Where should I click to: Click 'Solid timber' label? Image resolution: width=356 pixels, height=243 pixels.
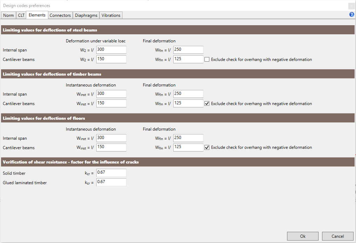point(14,173)
